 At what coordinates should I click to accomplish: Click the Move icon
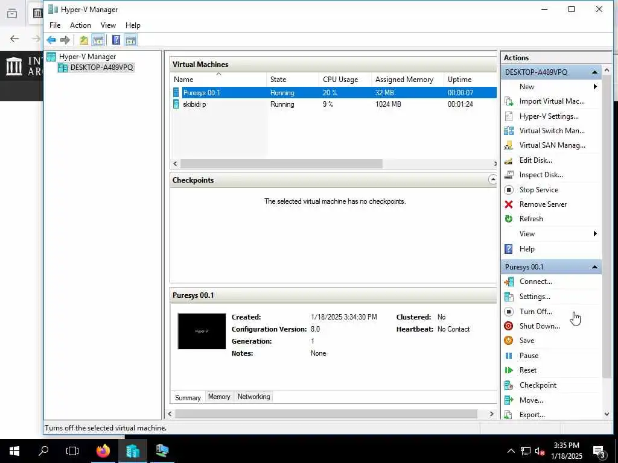coord(509,400)
